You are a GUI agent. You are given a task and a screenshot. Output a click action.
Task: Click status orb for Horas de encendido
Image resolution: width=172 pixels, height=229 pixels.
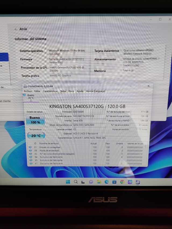[x=30, y=151]
